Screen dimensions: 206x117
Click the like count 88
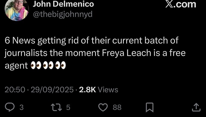[x=117, y=107]
